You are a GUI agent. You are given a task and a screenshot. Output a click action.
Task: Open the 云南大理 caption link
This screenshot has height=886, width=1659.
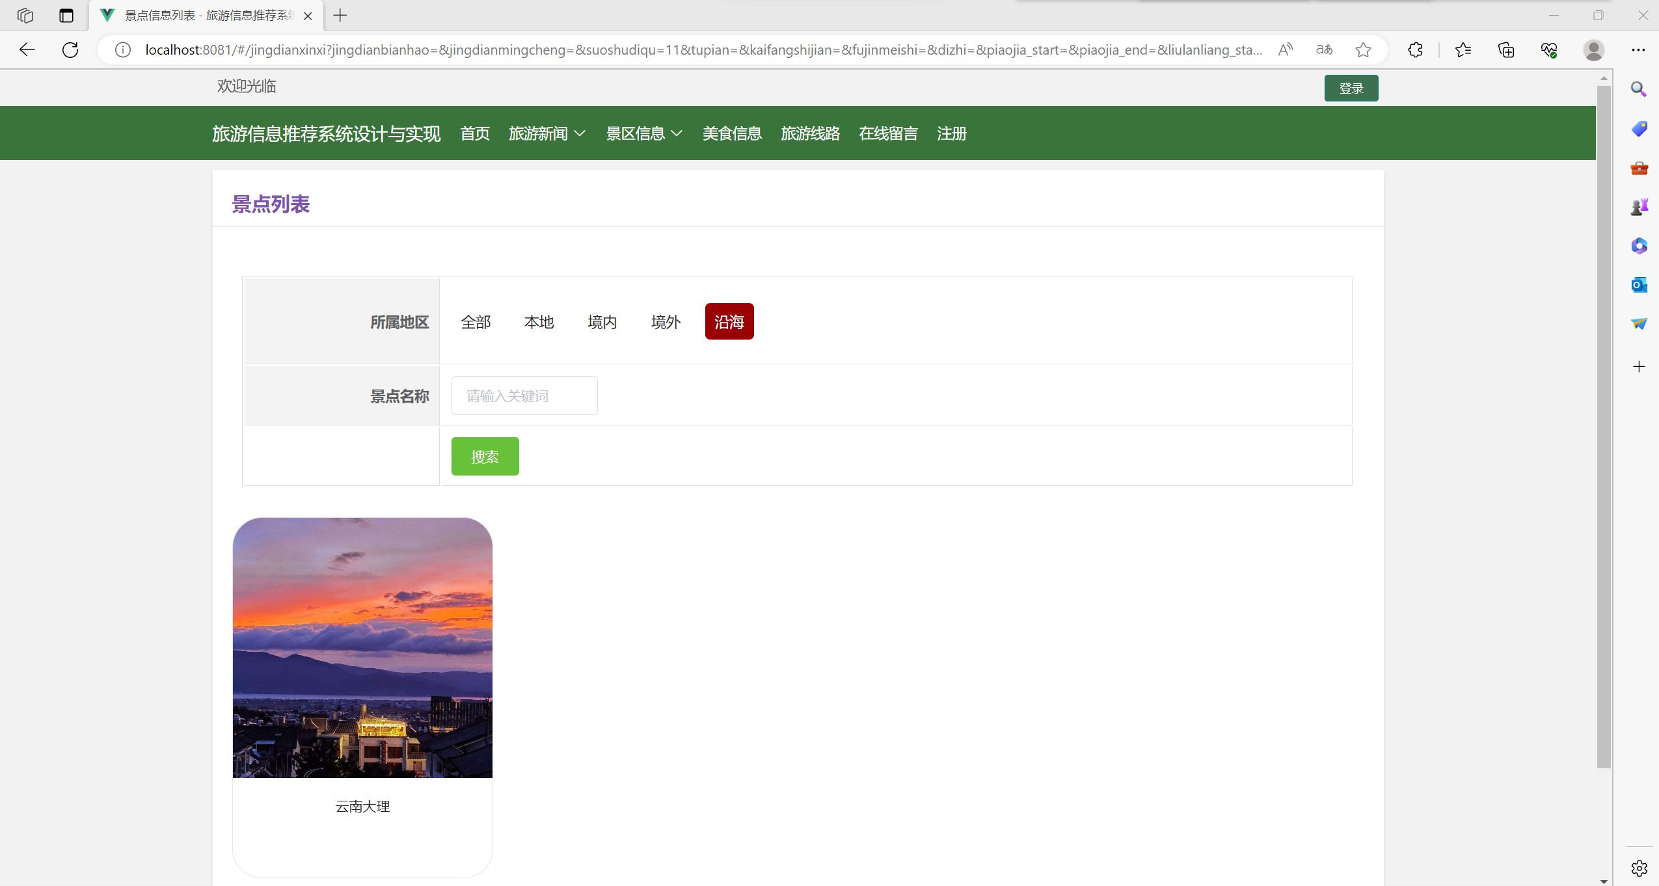tap(362, 807)
